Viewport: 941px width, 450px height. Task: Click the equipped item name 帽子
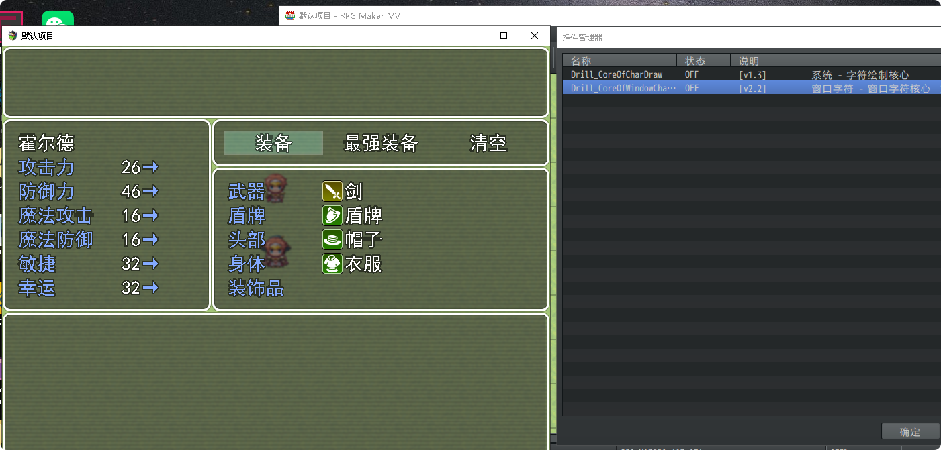click(x=363, y=240)
